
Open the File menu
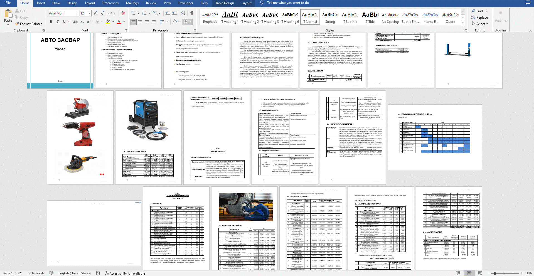(x=8, y=3)
